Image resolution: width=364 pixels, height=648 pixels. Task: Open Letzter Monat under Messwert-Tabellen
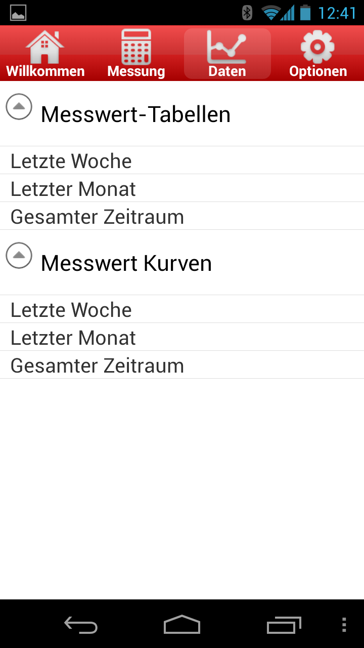[182, 188]
